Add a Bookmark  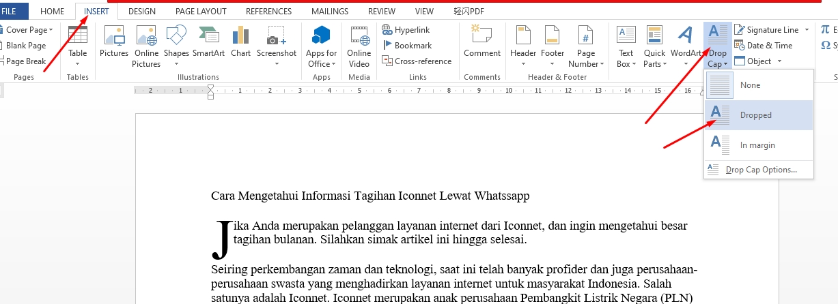tap(407, 46)
